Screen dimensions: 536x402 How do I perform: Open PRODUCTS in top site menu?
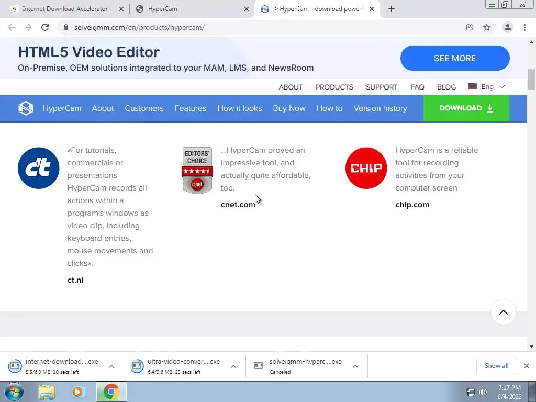click(x=334, y=87)
